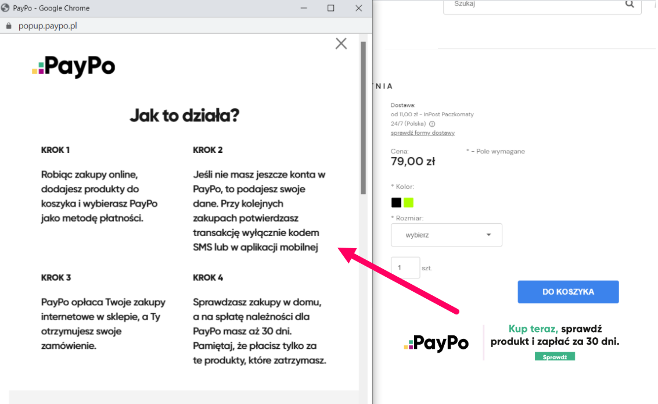Open 'sprawdź formy dostawy' link

point(423,133)
